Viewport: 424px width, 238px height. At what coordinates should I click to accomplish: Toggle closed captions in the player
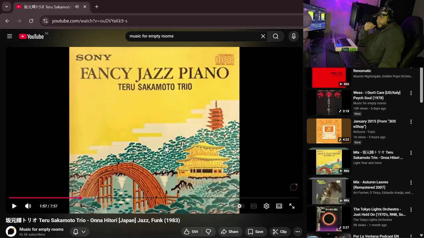(254, 206)
